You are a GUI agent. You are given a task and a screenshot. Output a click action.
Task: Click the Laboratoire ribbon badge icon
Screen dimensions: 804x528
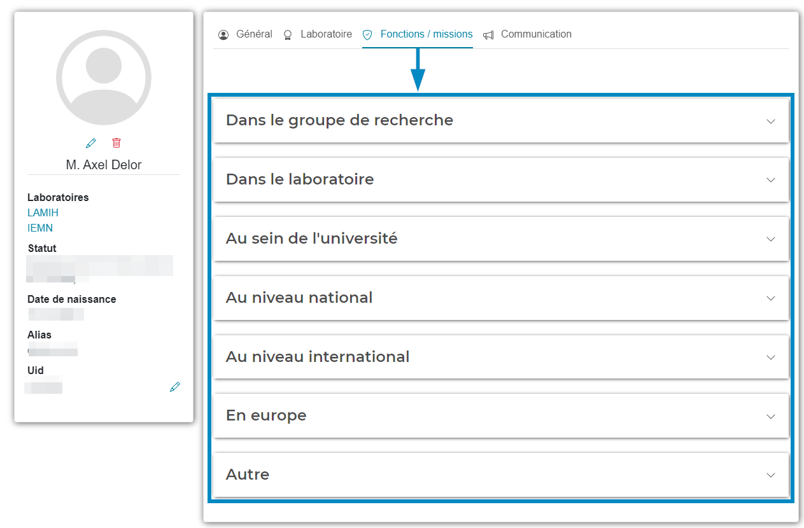288,35
